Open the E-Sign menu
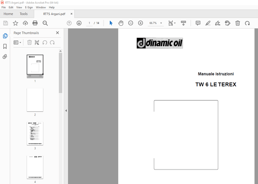This screenshot has height=184, width=258. [x=29, y=7]
